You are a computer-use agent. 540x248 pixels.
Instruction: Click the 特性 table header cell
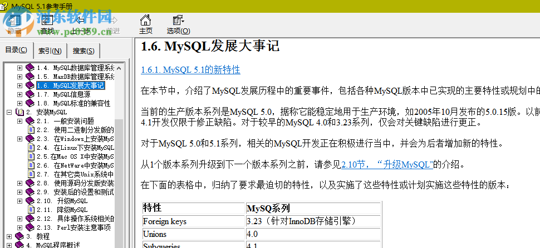(x=194, y=208)
